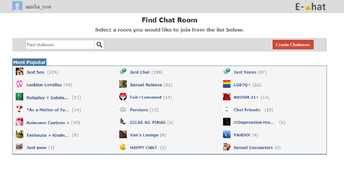Click the Yahoo room icon

point(226,134)
